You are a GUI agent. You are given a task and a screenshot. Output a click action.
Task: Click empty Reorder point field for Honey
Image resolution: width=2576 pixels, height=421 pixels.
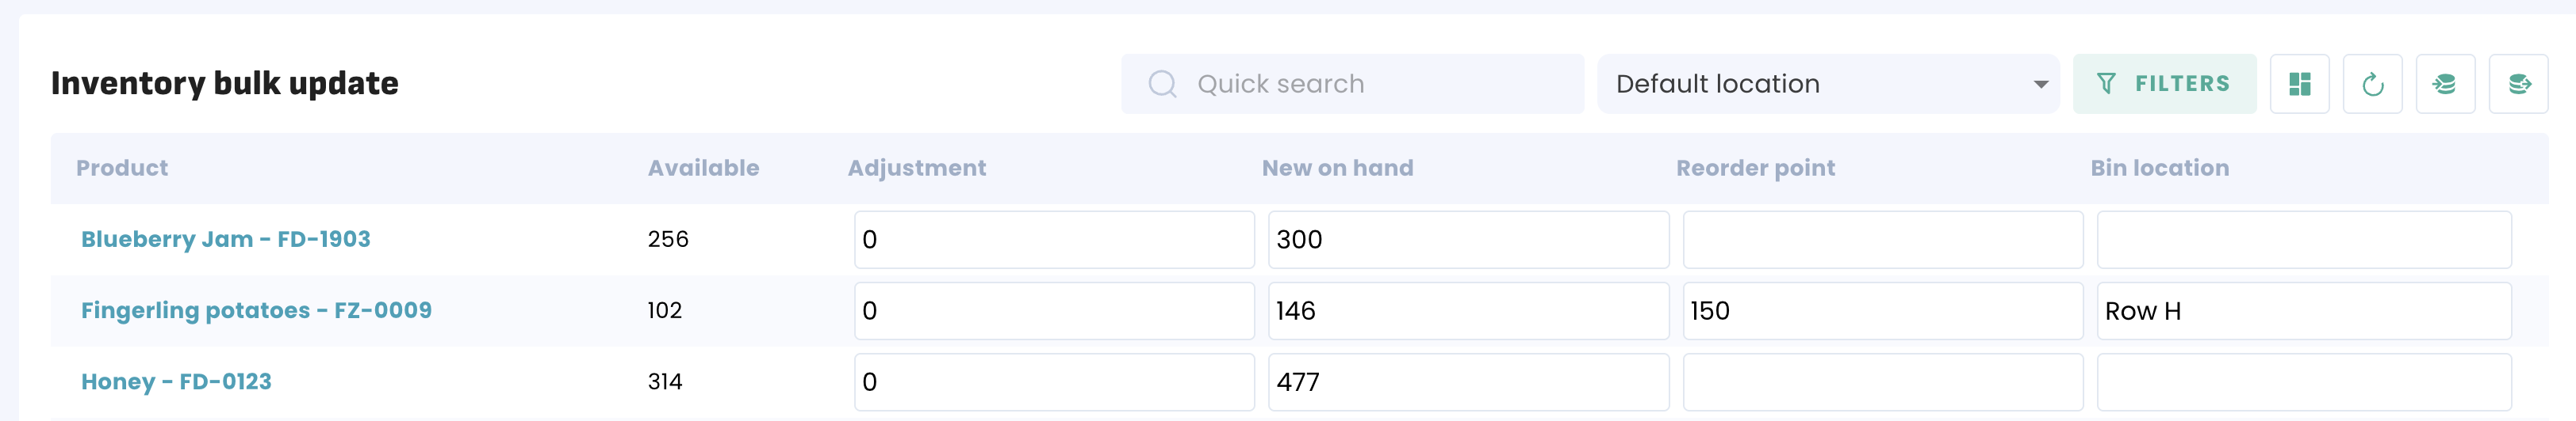[x=1882, y=381]
